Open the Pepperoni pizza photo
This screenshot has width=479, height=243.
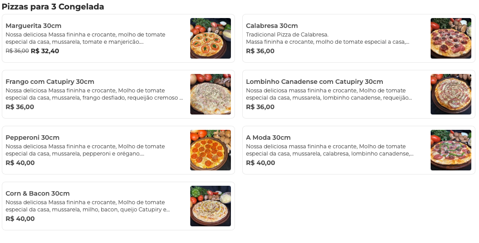pyautogui.click(x=210, y=150)
